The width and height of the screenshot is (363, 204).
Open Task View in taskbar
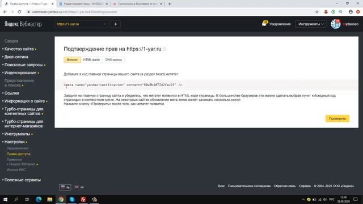pyautogui.click(x=27, y=199)
